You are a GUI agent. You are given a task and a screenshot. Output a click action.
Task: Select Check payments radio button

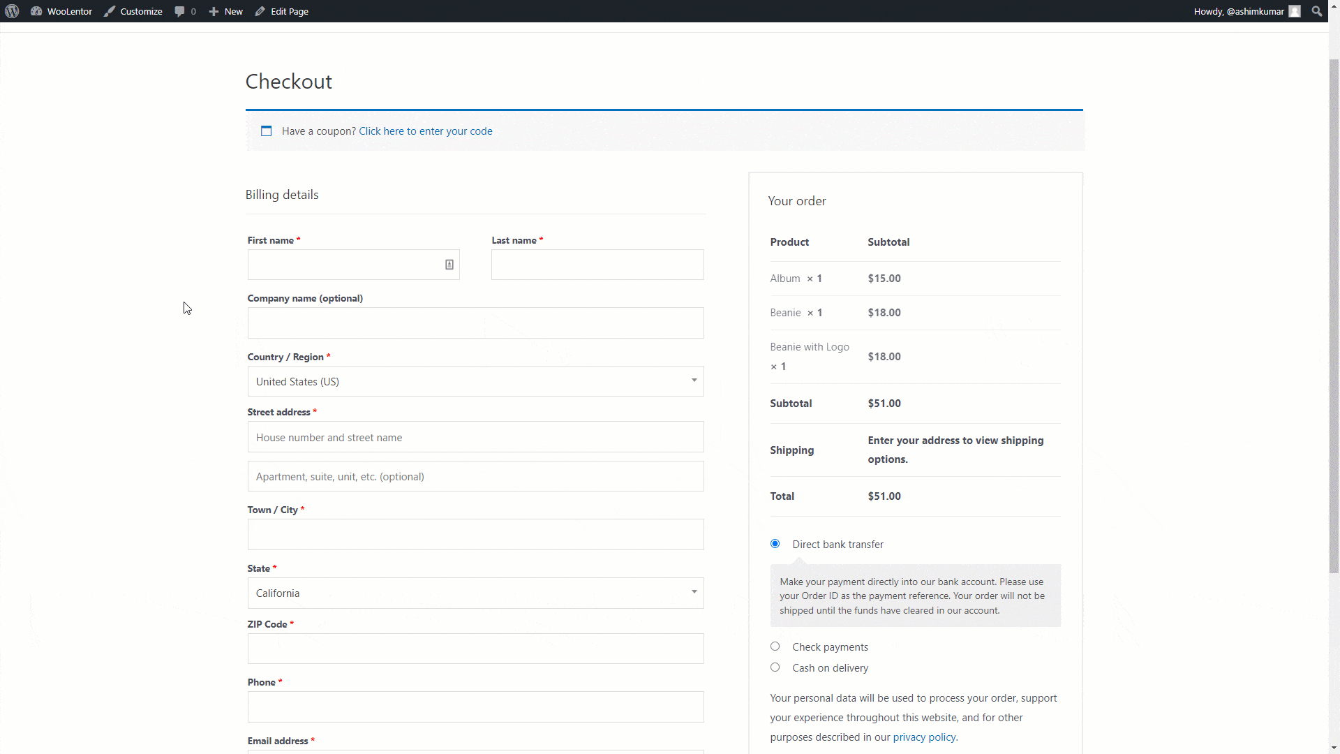pos(775,646)
